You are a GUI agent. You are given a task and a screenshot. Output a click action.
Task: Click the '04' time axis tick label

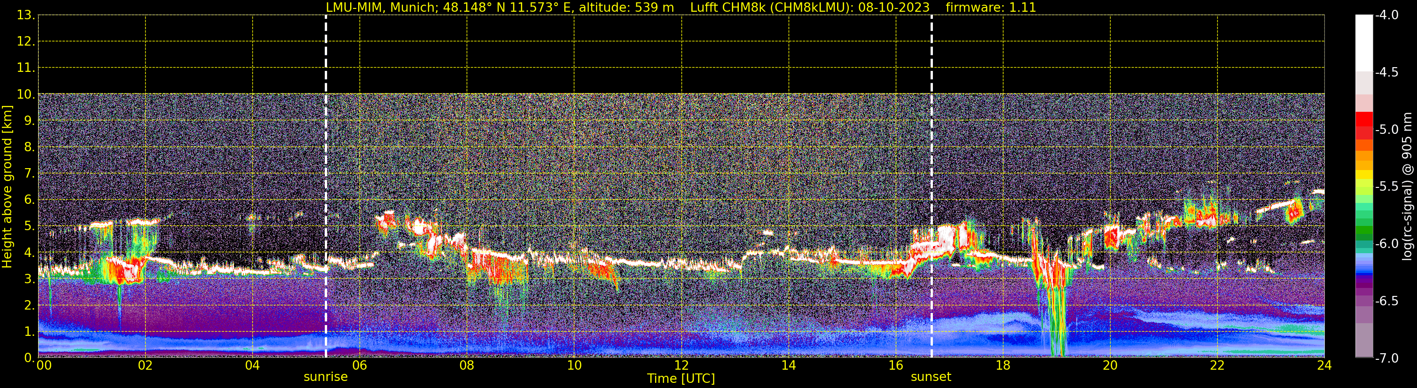(x=252, y=365)
